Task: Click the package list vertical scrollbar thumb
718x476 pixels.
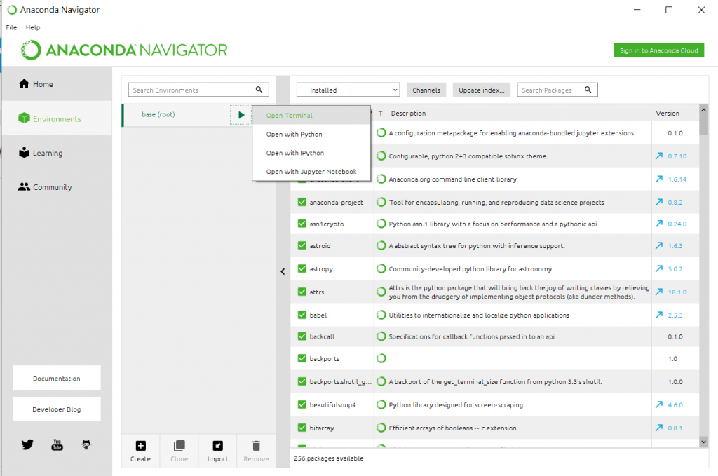Action: click(704, 125)
